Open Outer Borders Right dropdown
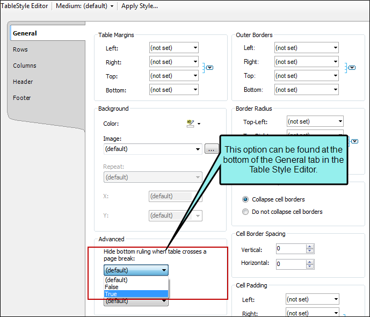The height and width of the screenshot is (317, 370). pos(307,62)
